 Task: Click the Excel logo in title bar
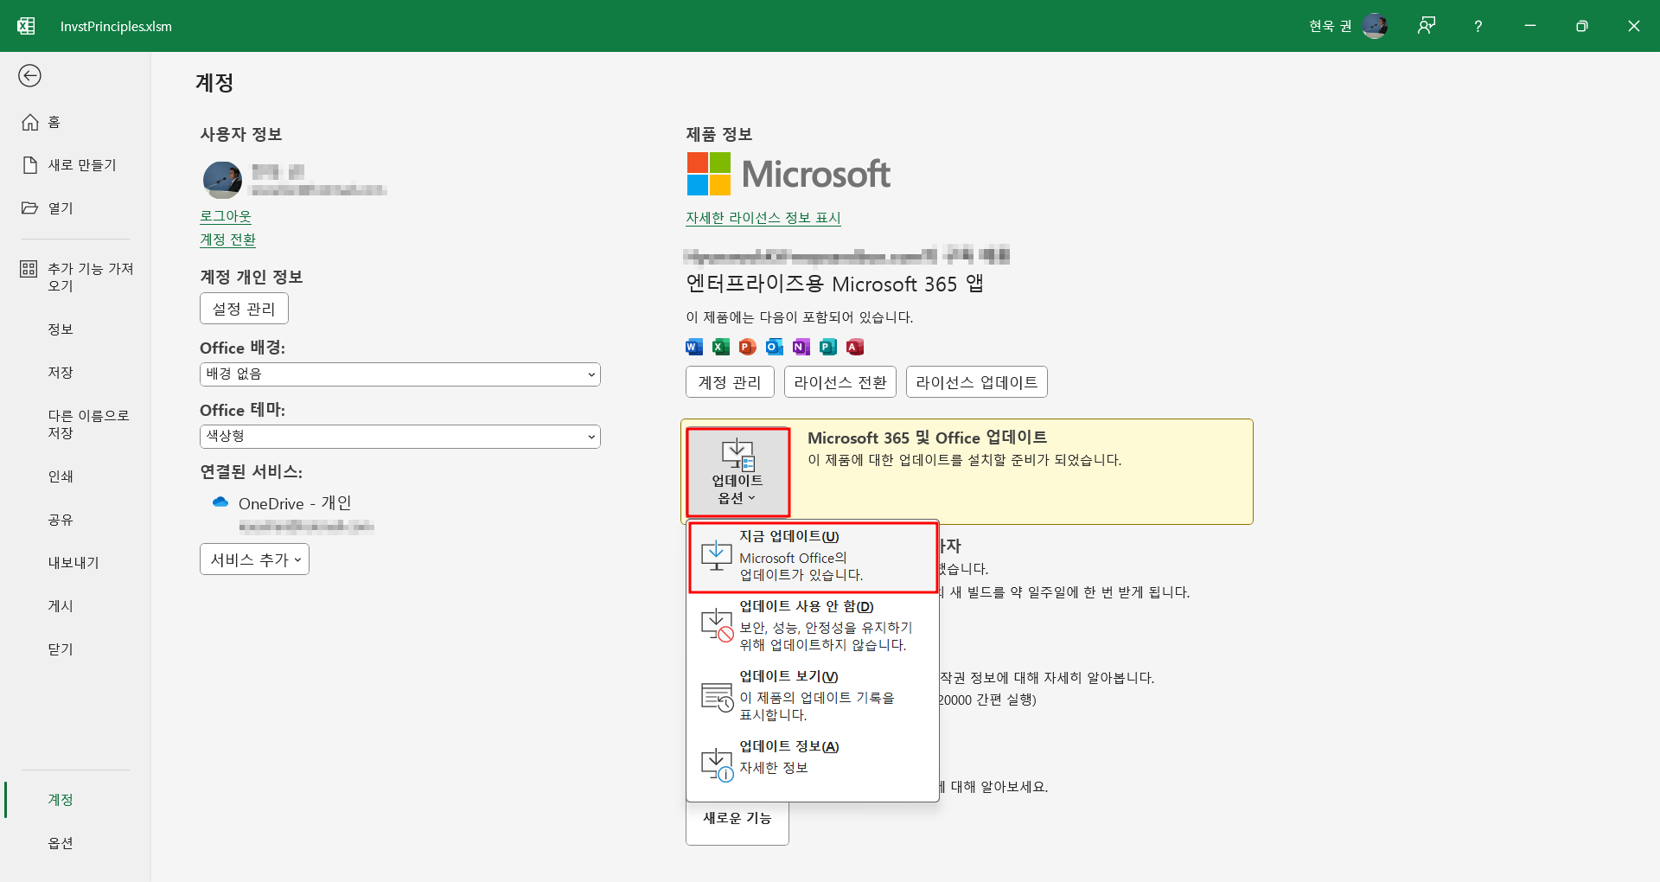26,26
